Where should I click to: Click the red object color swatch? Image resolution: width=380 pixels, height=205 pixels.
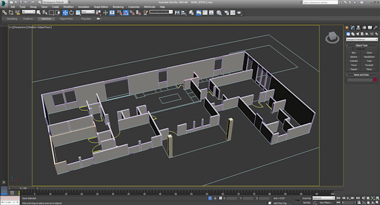[x=375, y=80]
